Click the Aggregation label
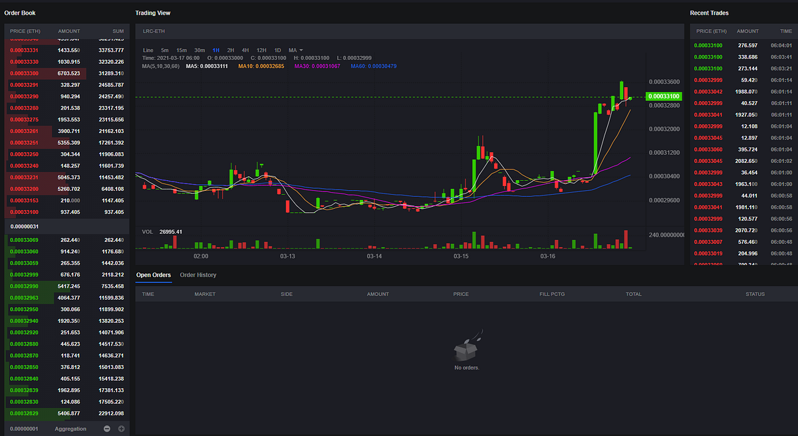 click(70, 429)
